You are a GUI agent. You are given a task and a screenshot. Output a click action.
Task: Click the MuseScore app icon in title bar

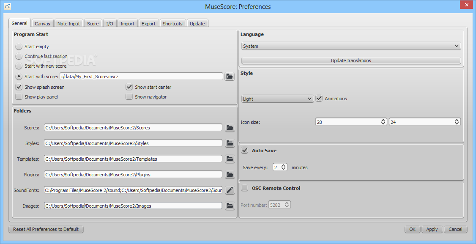point(8,6)
